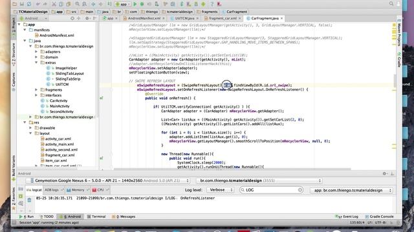The height and width of the screenshot is (232, 414).
Task: Open the 0: Messages tool window button
Action: (x=124, y=217)
